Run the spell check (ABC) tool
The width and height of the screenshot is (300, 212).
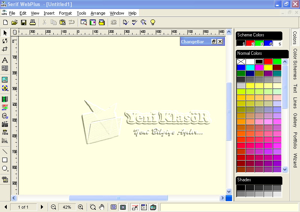click(x=134, y=23)
